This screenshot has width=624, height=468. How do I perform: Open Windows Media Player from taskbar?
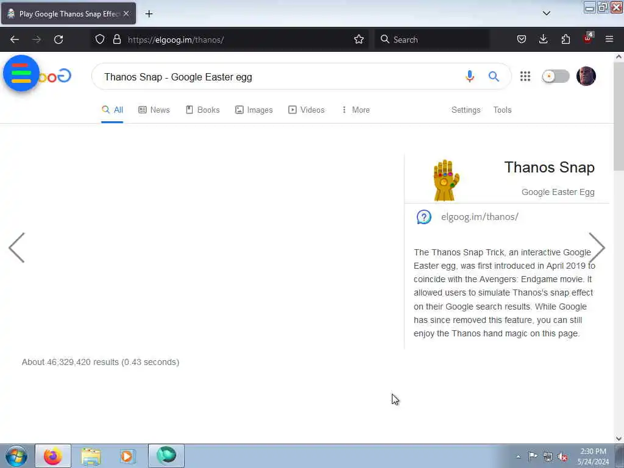[128, 456]
